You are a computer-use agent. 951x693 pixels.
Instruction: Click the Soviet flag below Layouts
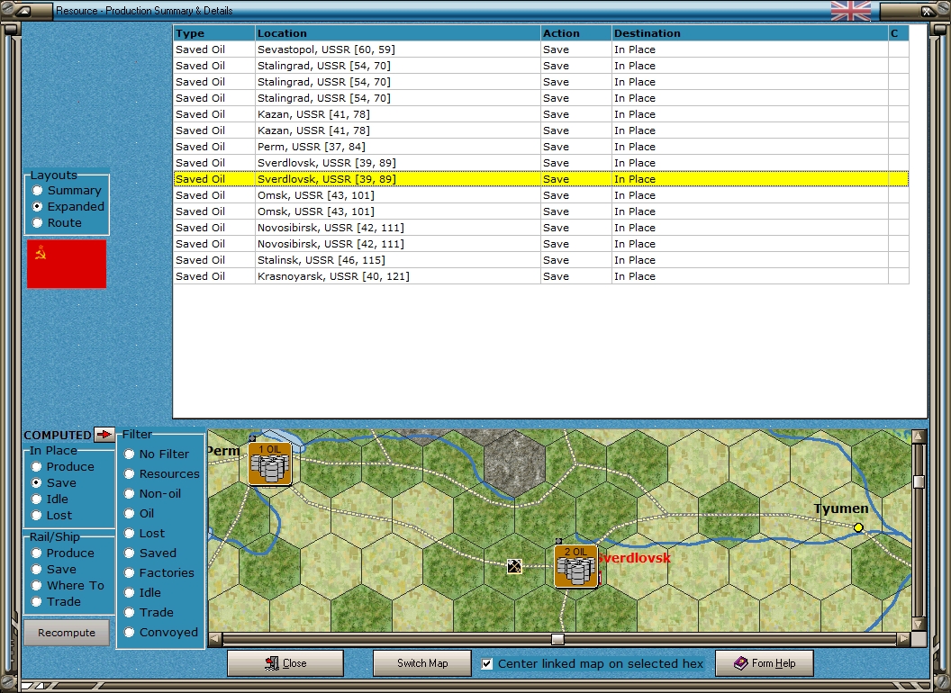(x=67, y=264)
